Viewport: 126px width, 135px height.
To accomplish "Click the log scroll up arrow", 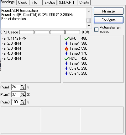I will coord(89,11).
